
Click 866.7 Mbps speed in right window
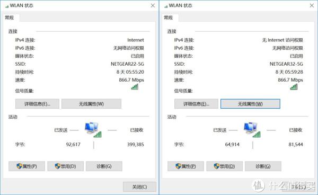point(290,80)
